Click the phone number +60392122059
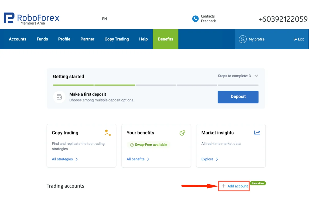Screen dimensions: 309x206 click(283, 19)
